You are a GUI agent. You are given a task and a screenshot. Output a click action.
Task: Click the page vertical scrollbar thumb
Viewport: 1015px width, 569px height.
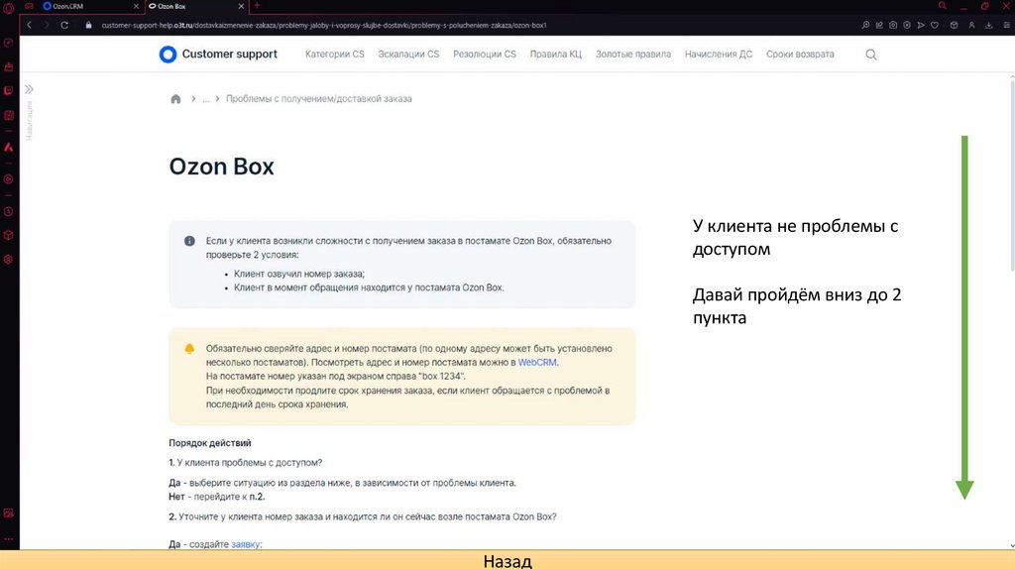[1012, 174]
